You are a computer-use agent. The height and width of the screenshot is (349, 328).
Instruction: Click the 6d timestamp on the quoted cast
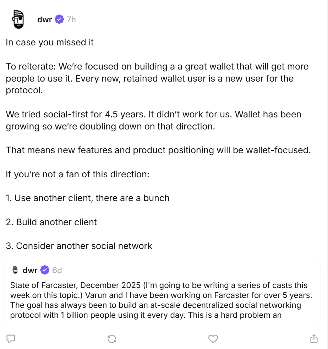(x=57, y=270)
